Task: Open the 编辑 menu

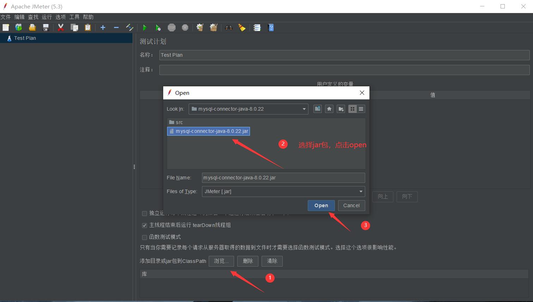Action: (19, 17)
